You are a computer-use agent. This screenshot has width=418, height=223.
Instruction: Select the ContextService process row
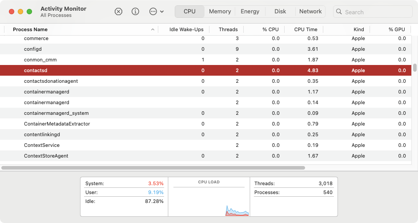pos(205,145)
